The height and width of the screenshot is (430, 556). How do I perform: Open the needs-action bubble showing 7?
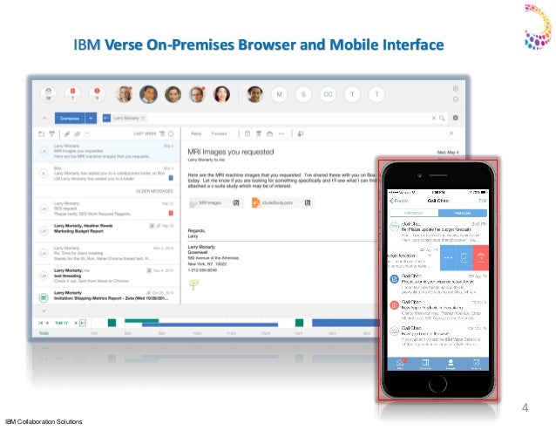[x=72, y=94]
